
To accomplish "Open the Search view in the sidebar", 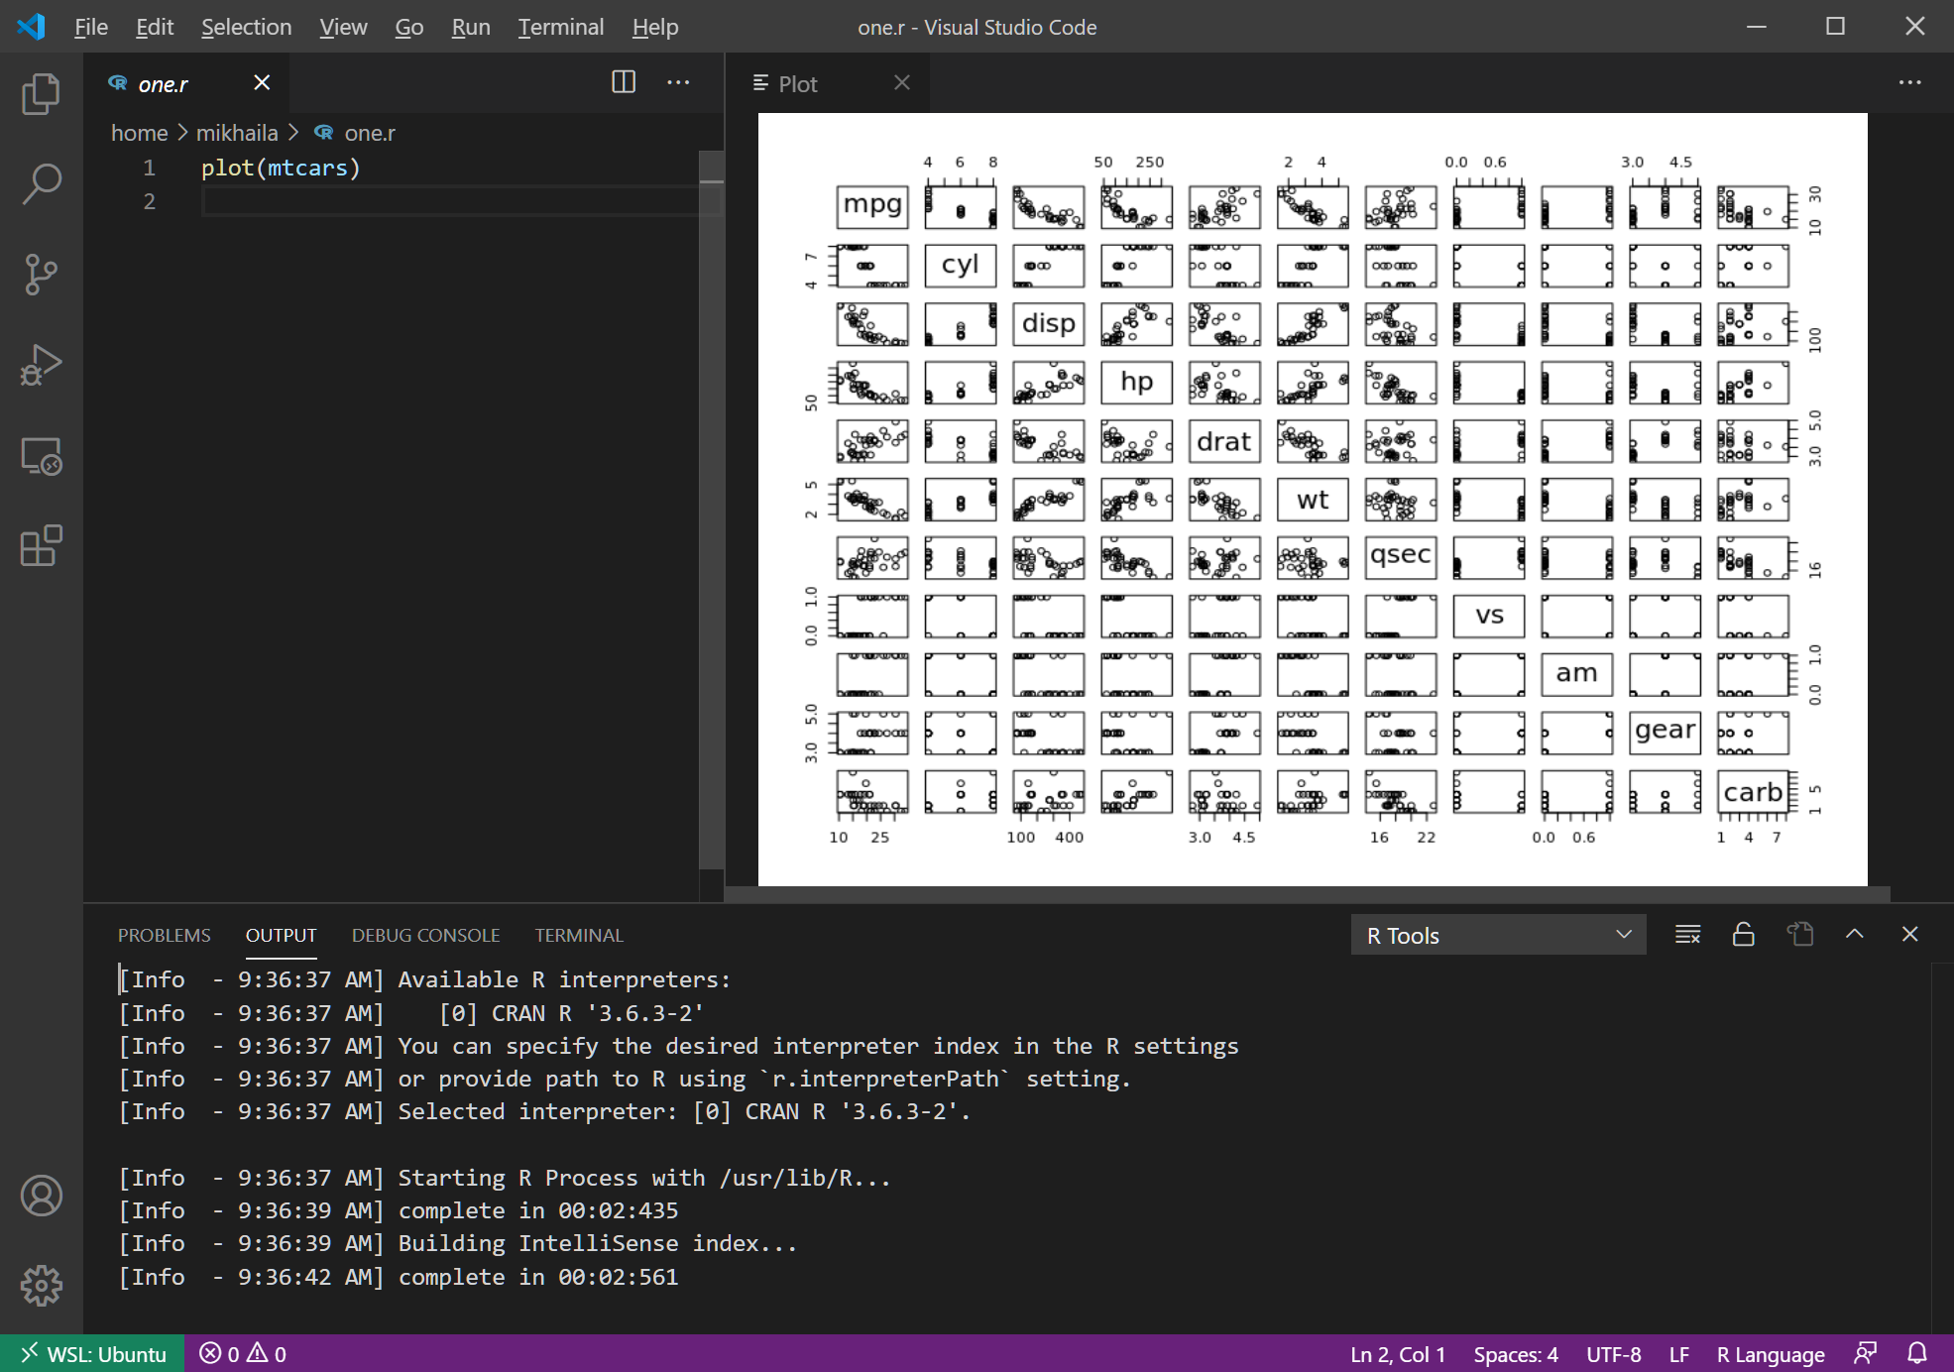I will [41, 182].
